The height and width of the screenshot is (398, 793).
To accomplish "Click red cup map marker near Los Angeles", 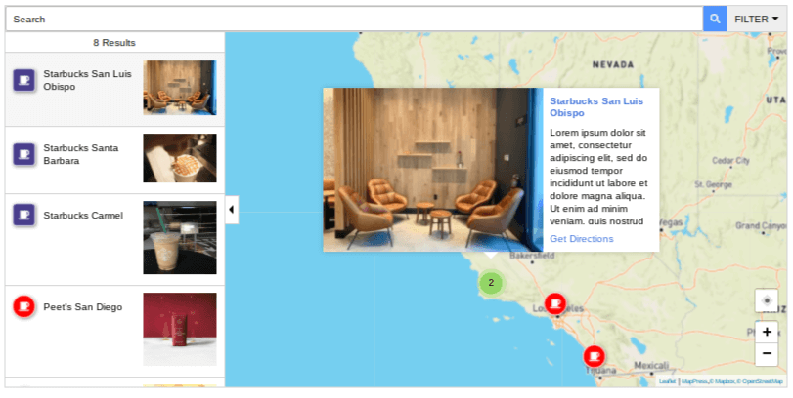I will tap(555, 303).
